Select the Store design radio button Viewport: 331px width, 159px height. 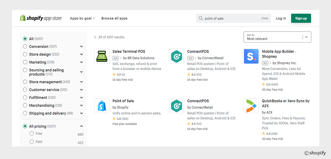[25, 54]
